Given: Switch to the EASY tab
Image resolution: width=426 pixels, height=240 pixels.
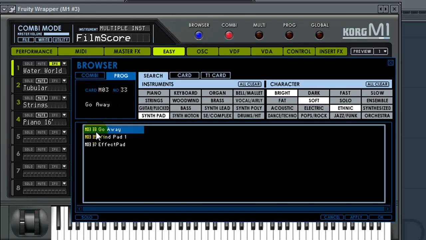Looking at the screenshot, I should point(169,51).
